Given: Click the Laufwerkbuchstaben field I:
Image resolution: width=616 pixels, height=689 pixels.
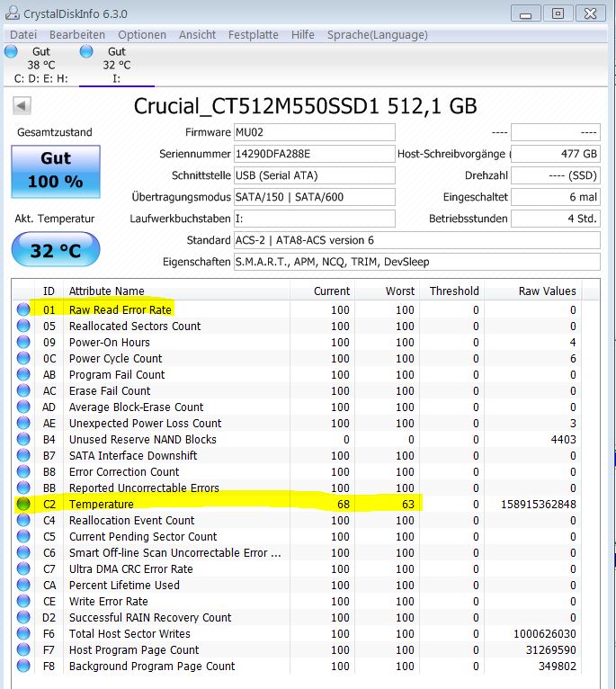Looking at the screenshot, I should (x=315, y=219).
